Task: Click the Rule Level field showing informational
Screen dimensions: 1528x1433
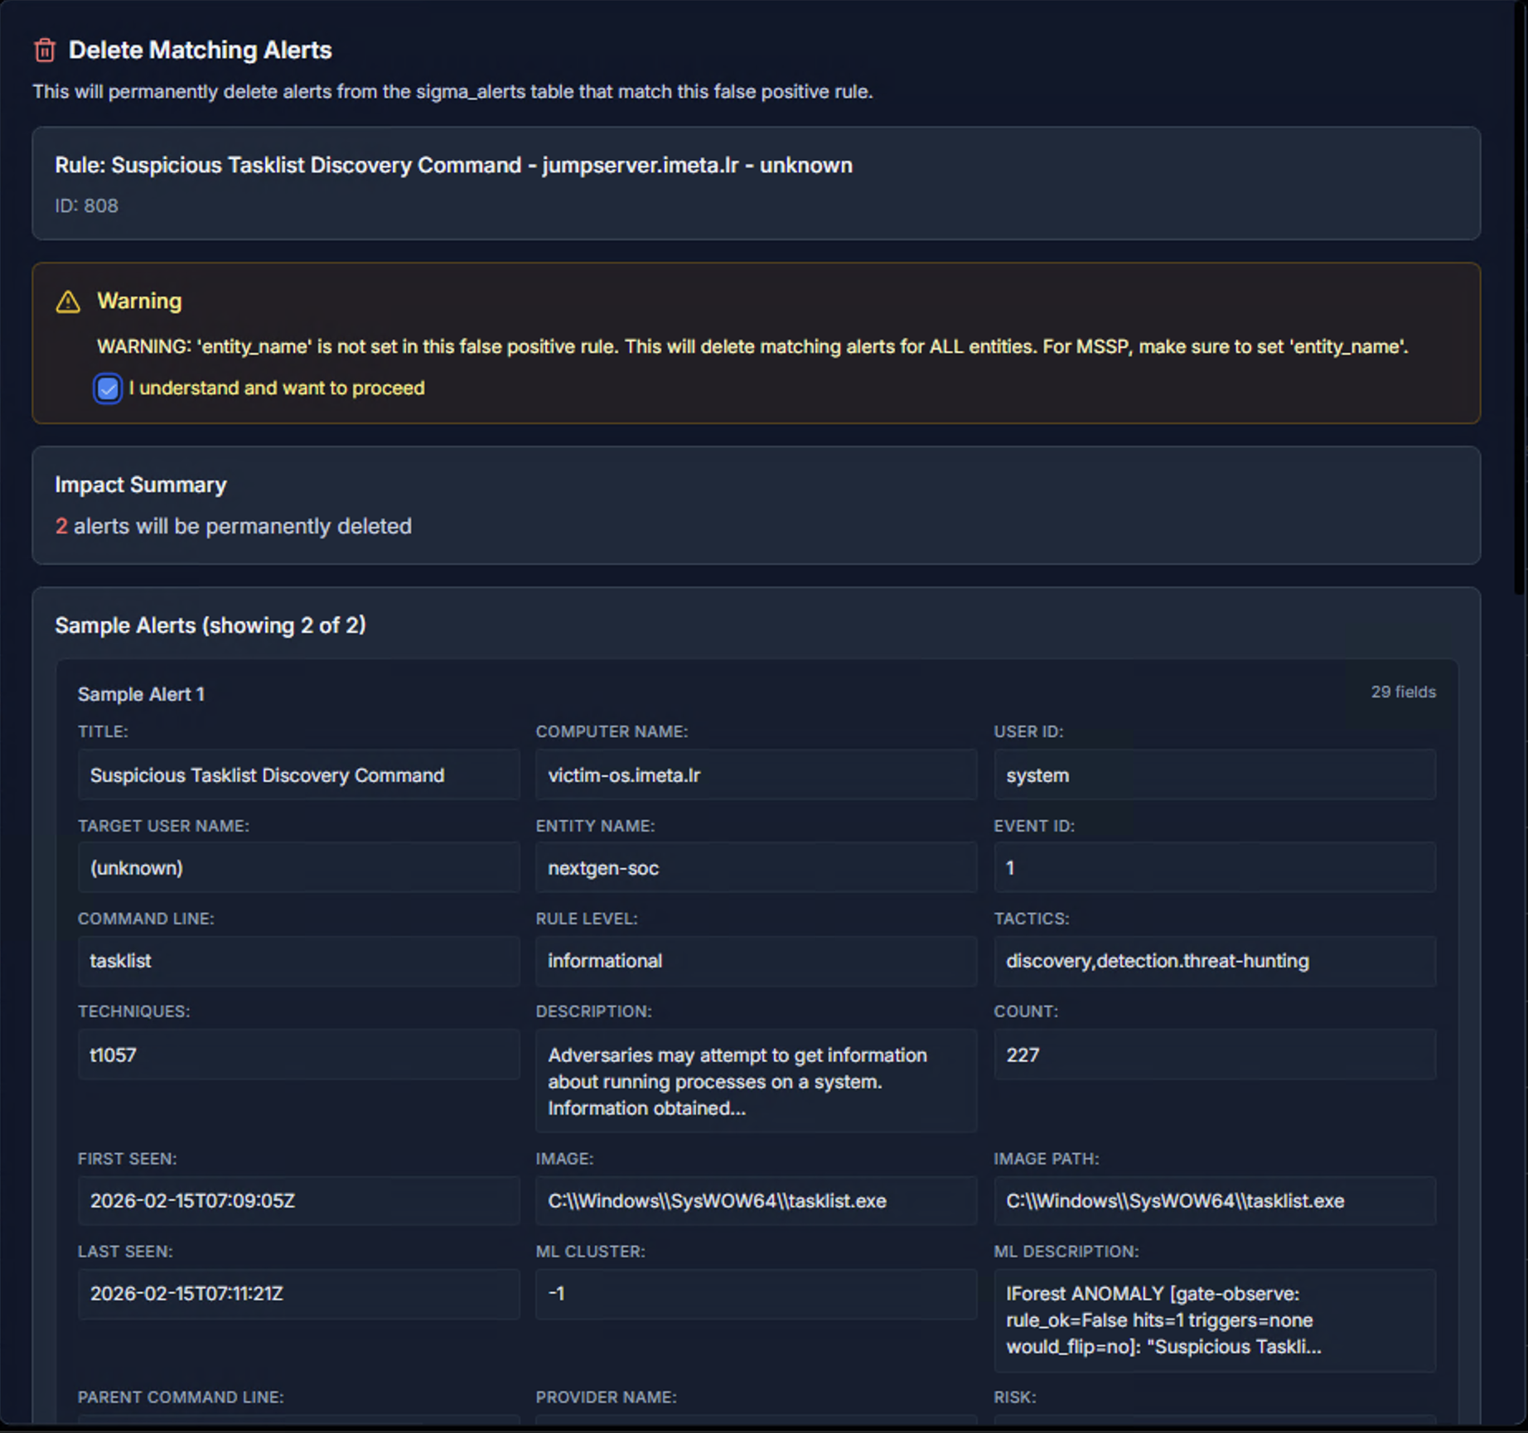Action: pos(755,961)
